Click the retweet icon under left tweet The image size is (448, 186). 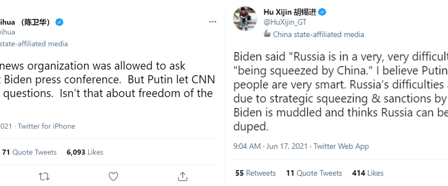point(44,176)
